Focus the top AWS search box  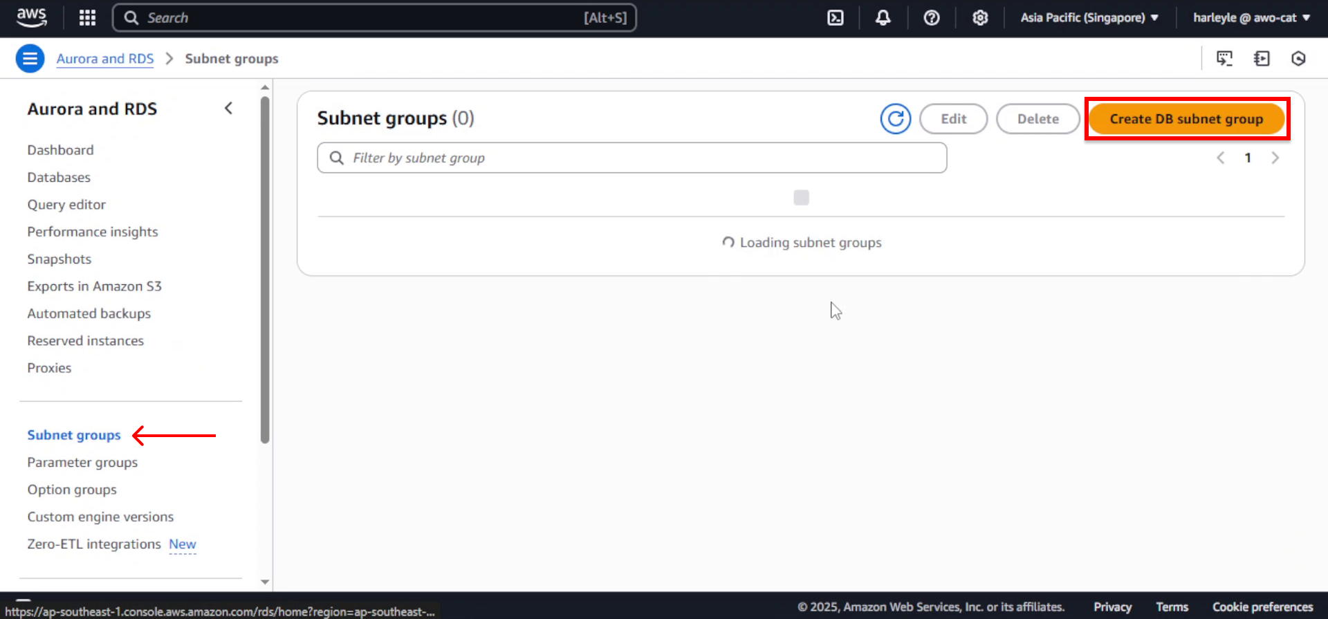click(374, 18)
